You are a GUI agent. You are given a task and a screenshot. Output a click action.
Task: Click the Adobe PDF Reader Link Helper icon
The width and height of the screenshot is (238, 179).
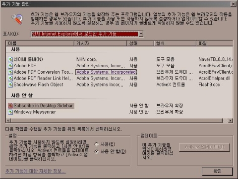(10, 78)
